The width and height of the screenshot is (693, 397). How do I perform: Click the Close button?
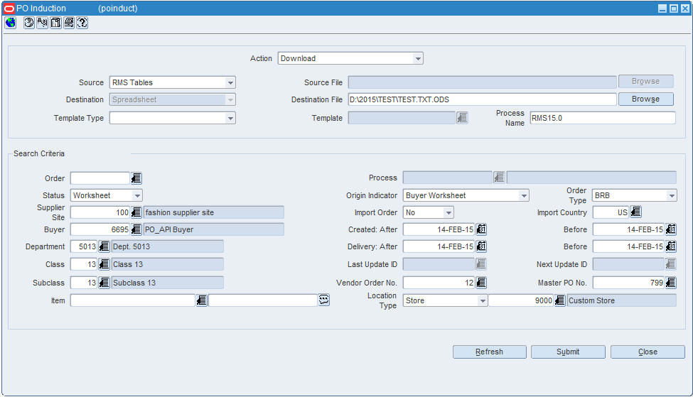648,352
